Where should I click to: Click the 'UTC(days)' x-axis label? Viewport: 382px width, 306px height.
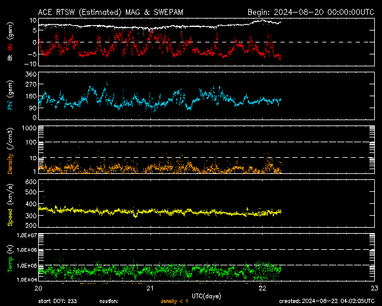tap(207, 296)
